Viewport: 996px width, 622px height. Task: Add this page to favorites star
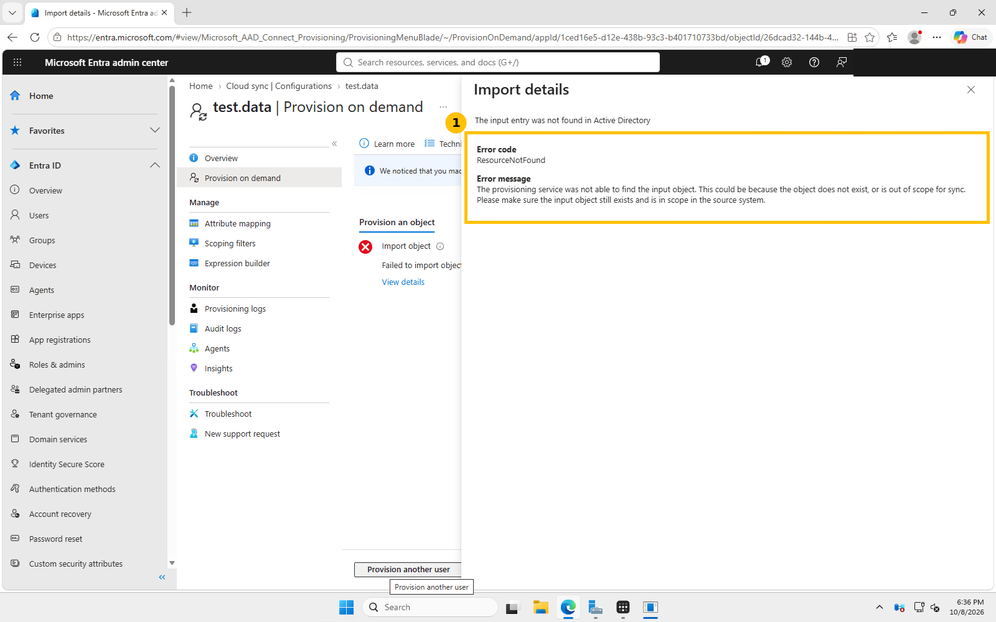(x=870, y=37)
